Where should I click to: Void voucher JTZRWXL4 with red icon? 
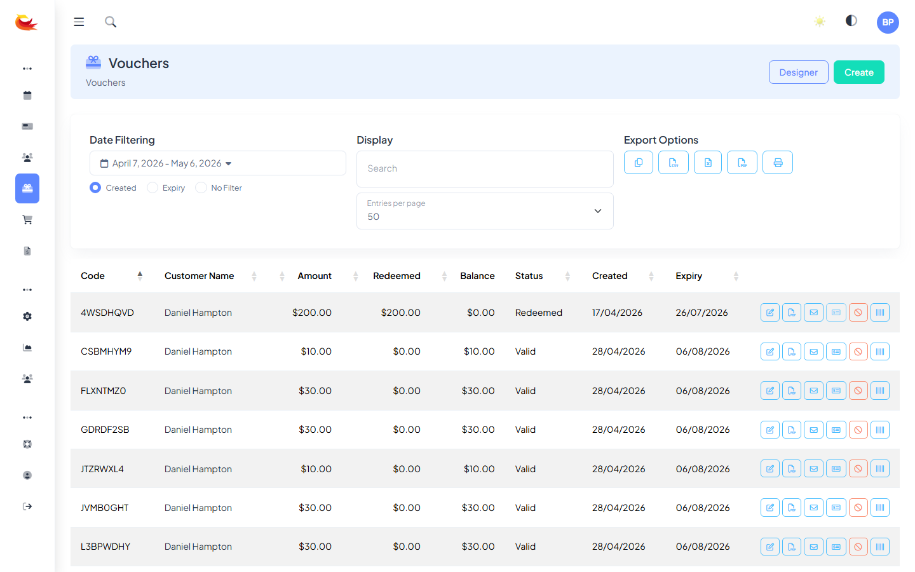858,469
